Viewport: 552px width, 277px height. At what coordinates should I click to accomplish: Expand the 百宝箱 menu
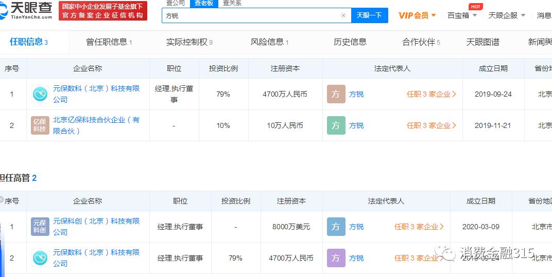pyautogui.click(x=462, y=15)
